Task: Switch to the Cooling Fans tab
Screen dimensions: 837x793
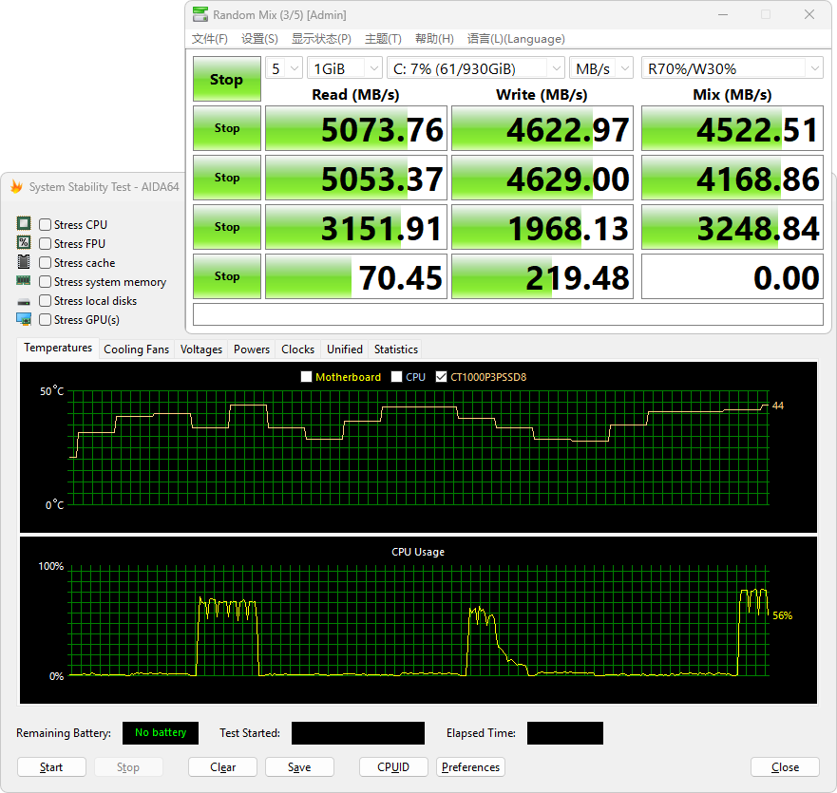Action: (x=136, y=349)
